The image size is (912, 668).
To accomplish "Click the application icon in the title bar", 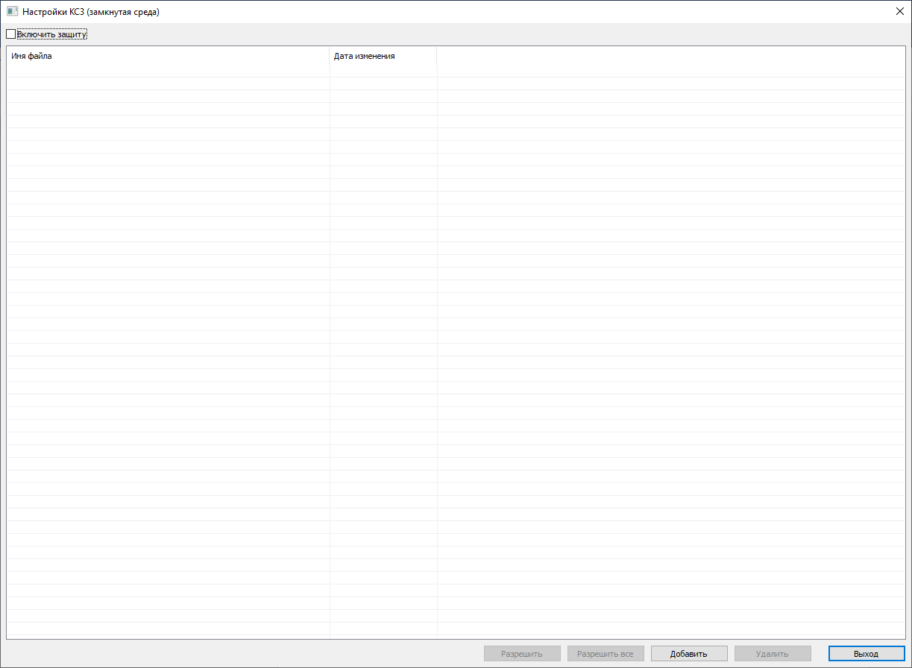I will (12, 12).
